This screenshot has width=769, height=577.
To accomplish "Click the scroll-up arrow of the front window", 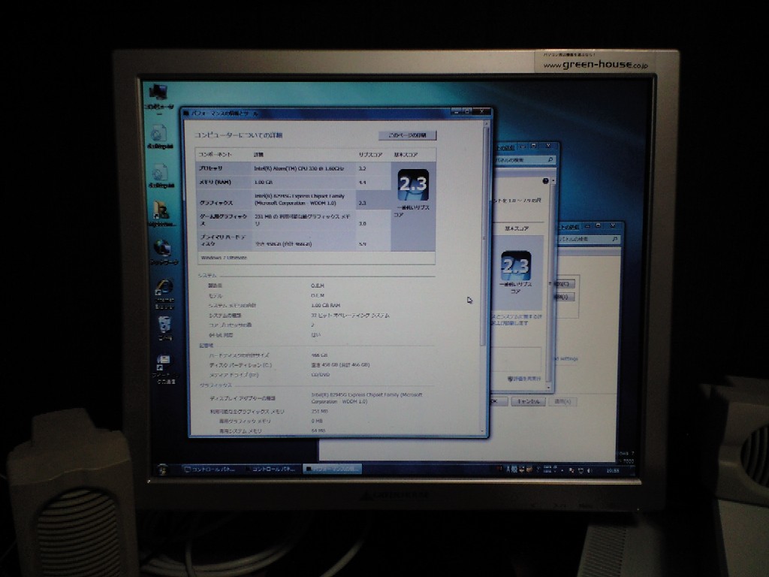I will tap(486, 125).
